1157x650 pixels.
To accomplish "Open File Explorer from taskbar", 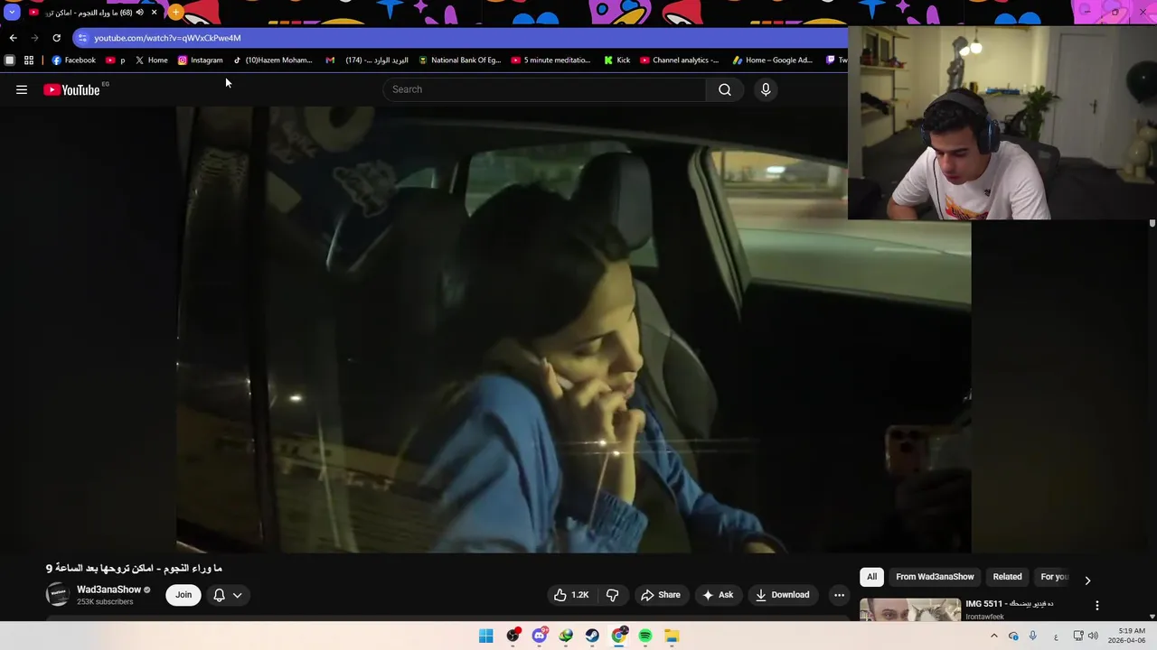I will point(672,636).
